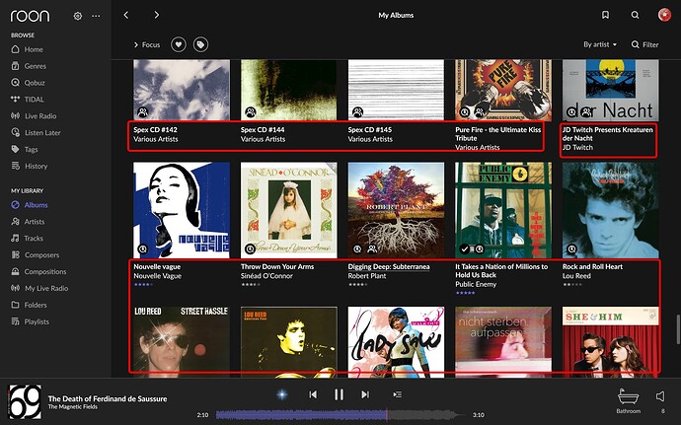Open the Nouvelle Vague album cover

(x=182, y=210)
